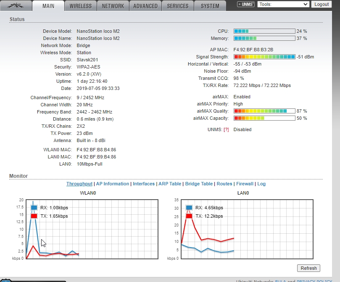Click the version text v6.2.0 (XW)
The image size is (340, 282).
(89, 74)
